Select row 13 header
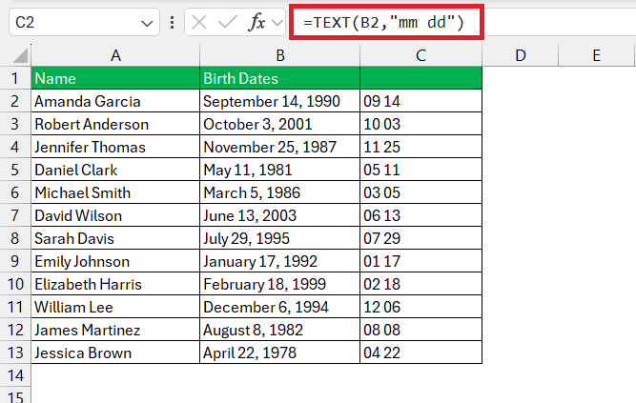636x403 pixels. pos(15,353)
